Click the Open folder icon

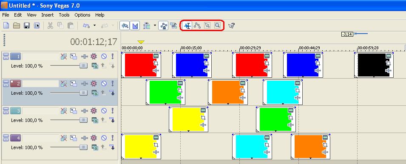coord(17,25)
